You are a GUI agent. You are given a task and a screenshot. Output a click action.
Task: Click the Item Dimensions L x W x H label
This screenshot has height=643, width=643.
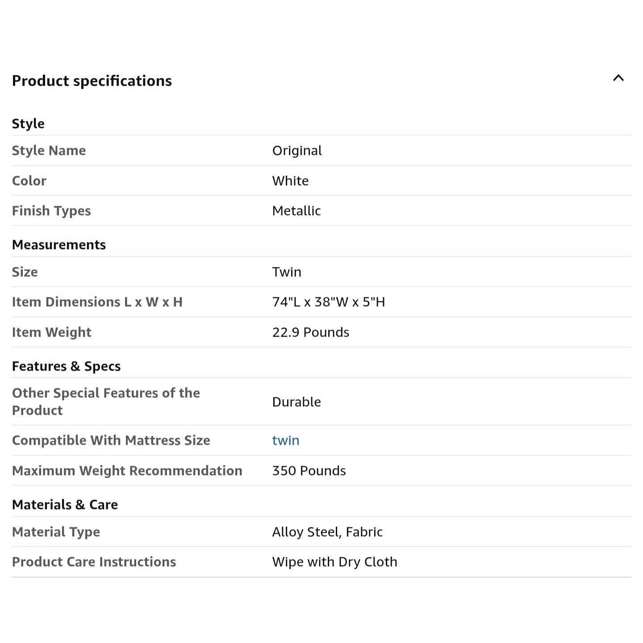97,302
